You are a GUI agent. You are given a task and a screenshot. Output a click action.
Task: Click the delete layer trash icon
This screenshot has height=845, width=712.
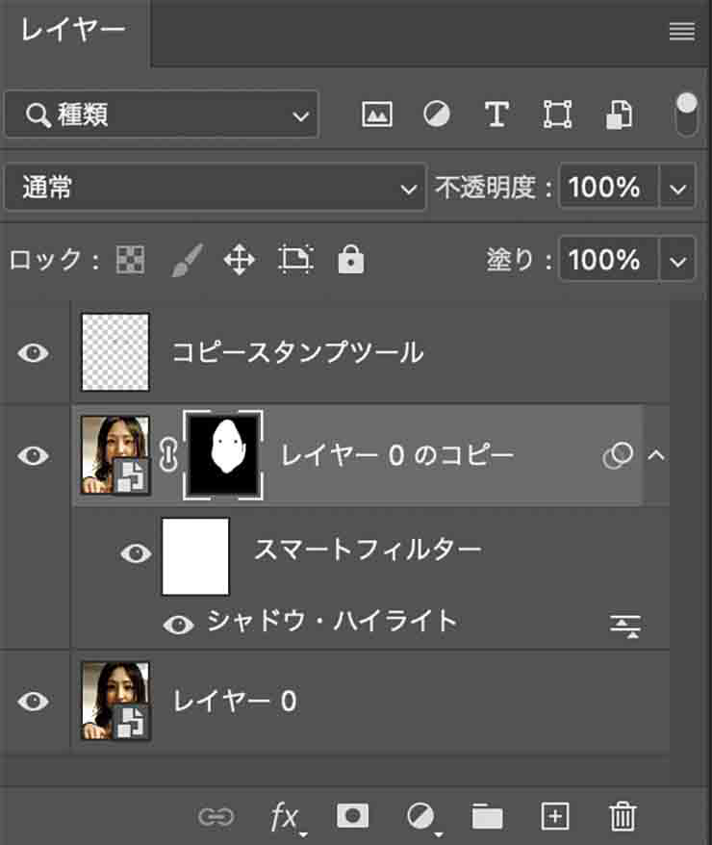click(623, 816)
